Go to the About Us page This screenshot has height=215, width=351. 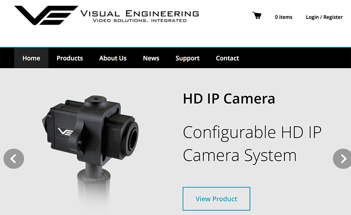point(113,58)
